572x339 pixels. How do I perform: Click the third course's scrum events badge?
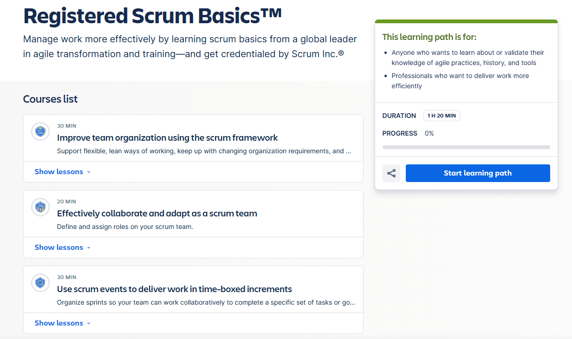[x=40, y=283]
